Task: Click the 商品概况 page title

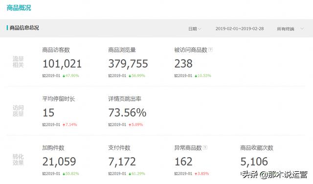Action: tap(19, 8)
